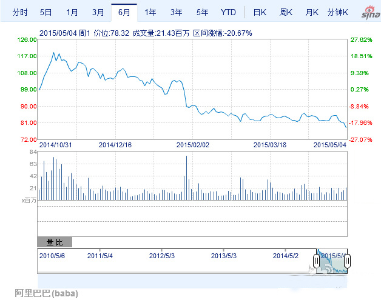Open the 3月 three-month view
The height and width of the screenshot is (300, 381).
(x=98, y=12)
